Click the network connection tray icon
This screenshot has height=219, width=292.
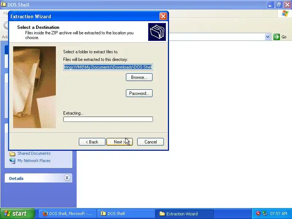click(x=265, y=214)
